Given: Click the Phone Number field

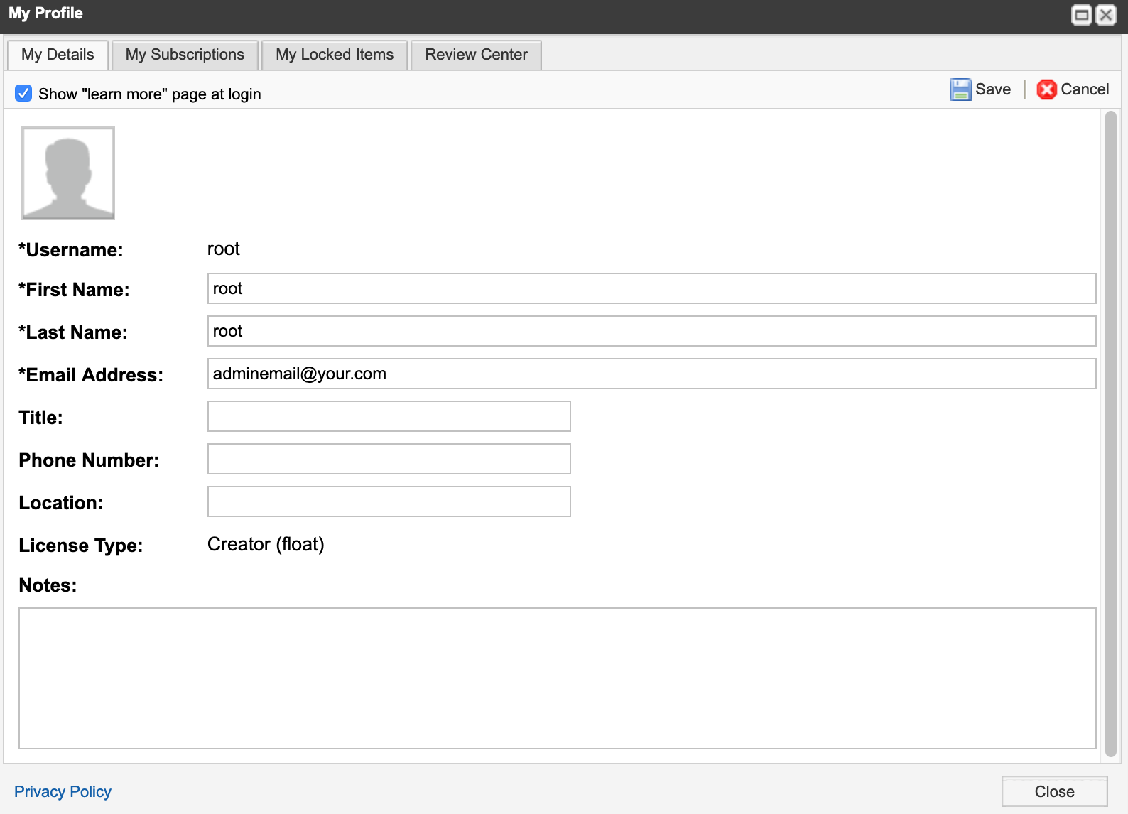Looking at the screenshot, I should 389,459.
